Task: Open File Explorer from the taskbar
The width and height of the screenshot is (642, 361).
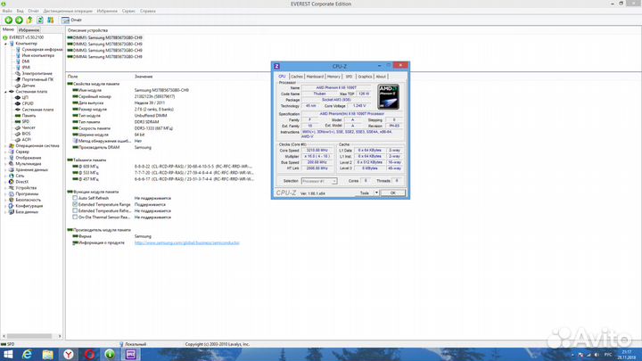Action: [x=48, y=355]
